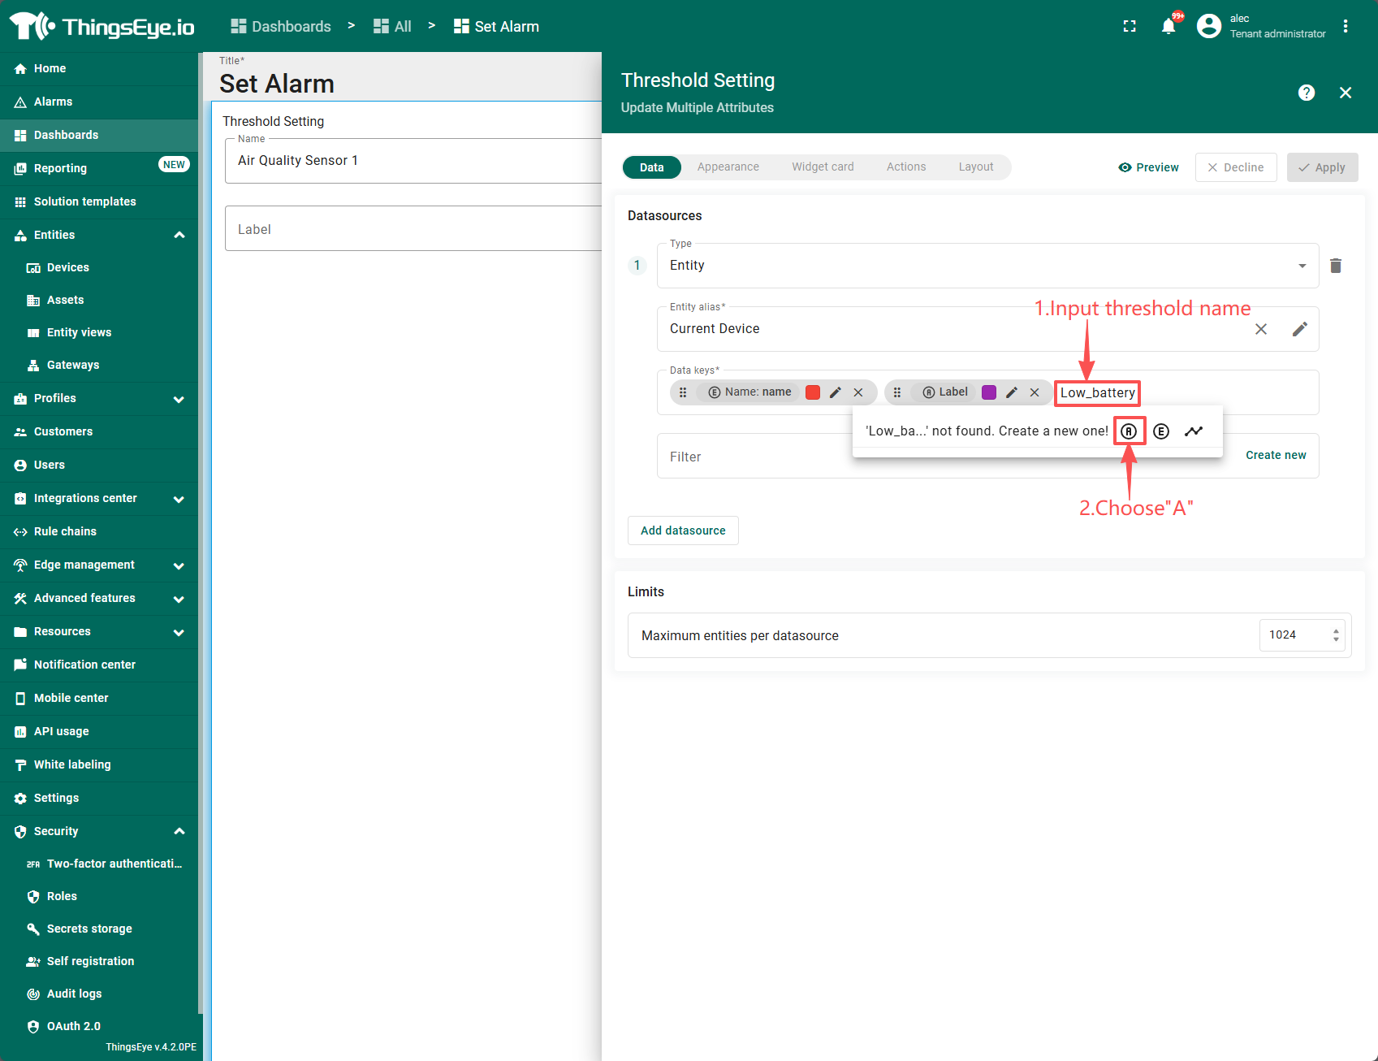Delete the datasource with trash icon
This screenshot has width=1378, height=1061.
1336,266
